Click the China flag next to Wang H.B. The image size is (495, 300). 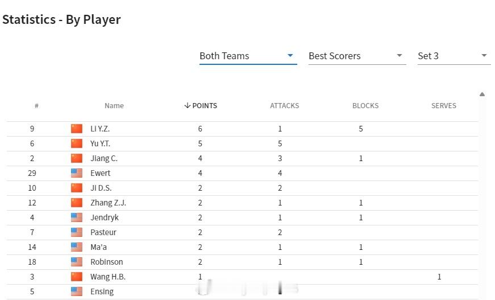tap(76, 277)
